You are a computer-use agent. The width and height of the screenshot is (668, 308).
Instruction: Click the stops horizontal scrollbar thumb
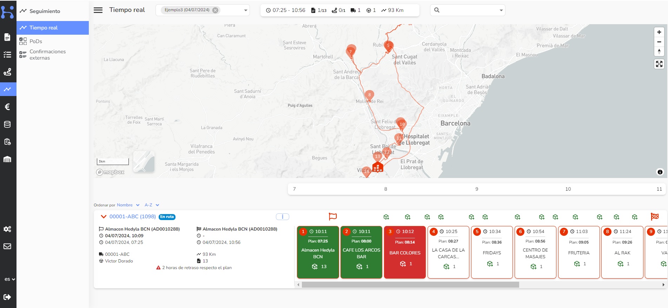(410, 285)
